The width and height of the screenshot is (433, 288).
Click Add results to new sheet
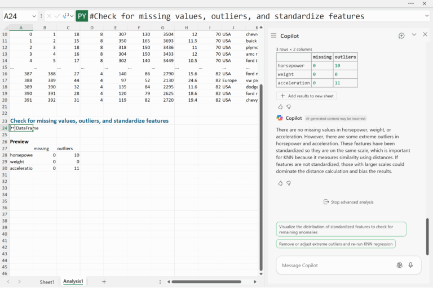click(306, 96)
